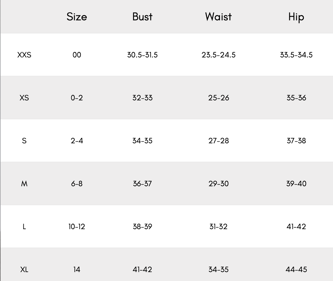Select the M row label

tap(24, 184)
